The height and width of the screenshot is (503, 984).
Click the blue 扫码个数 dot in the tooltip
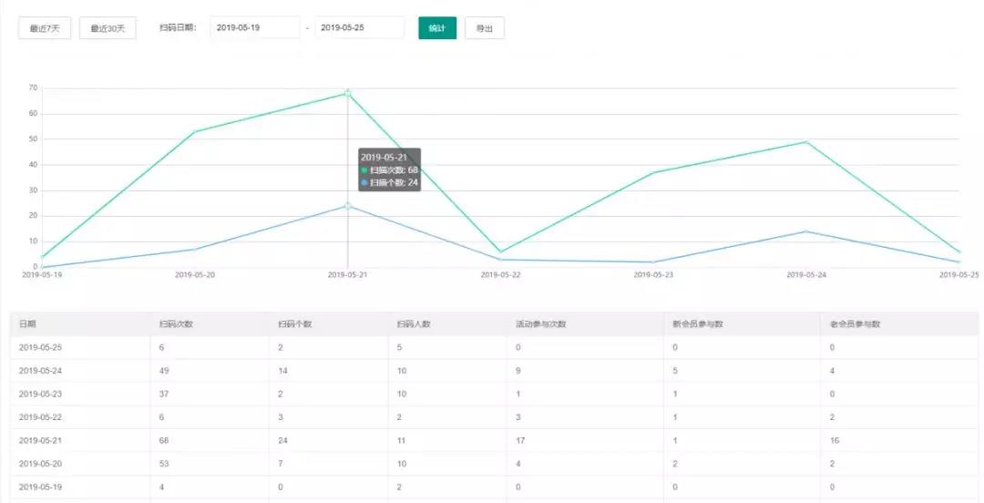[x=364, y=183]
